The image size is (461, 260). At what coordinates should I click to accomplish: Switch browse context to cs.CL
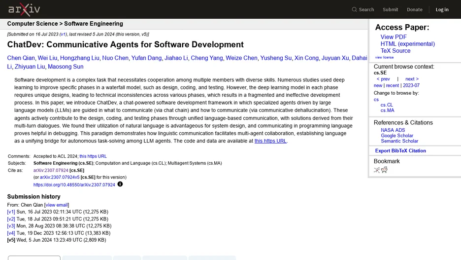coord(387,105)
